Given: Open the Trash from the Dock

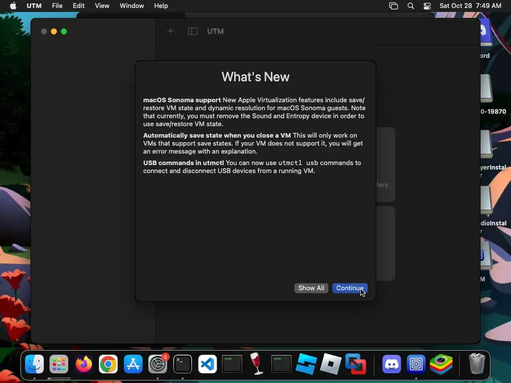Looking at the screenshot, I should pos(477,364).
